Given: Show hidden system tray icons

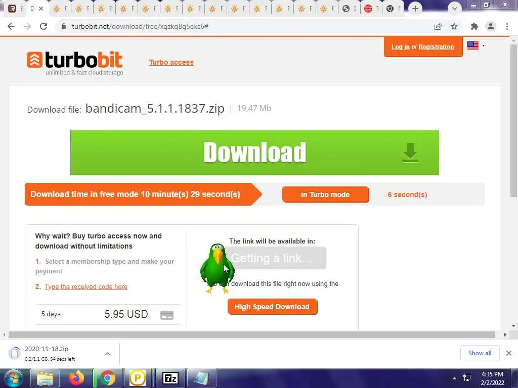Looking at the screenshot, I should coord(454,378).
